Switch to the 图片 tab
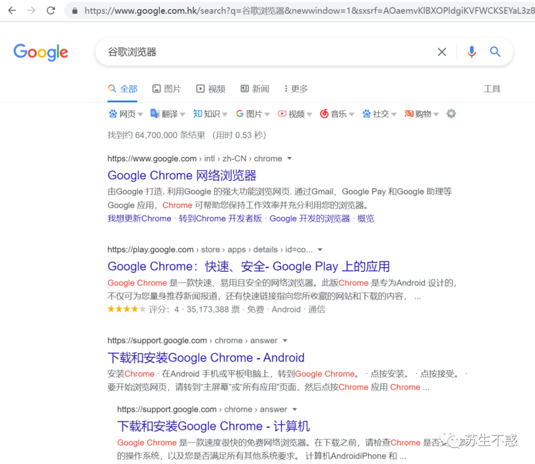The height and width of the screenshot is (464, 535). click(166, 89)
